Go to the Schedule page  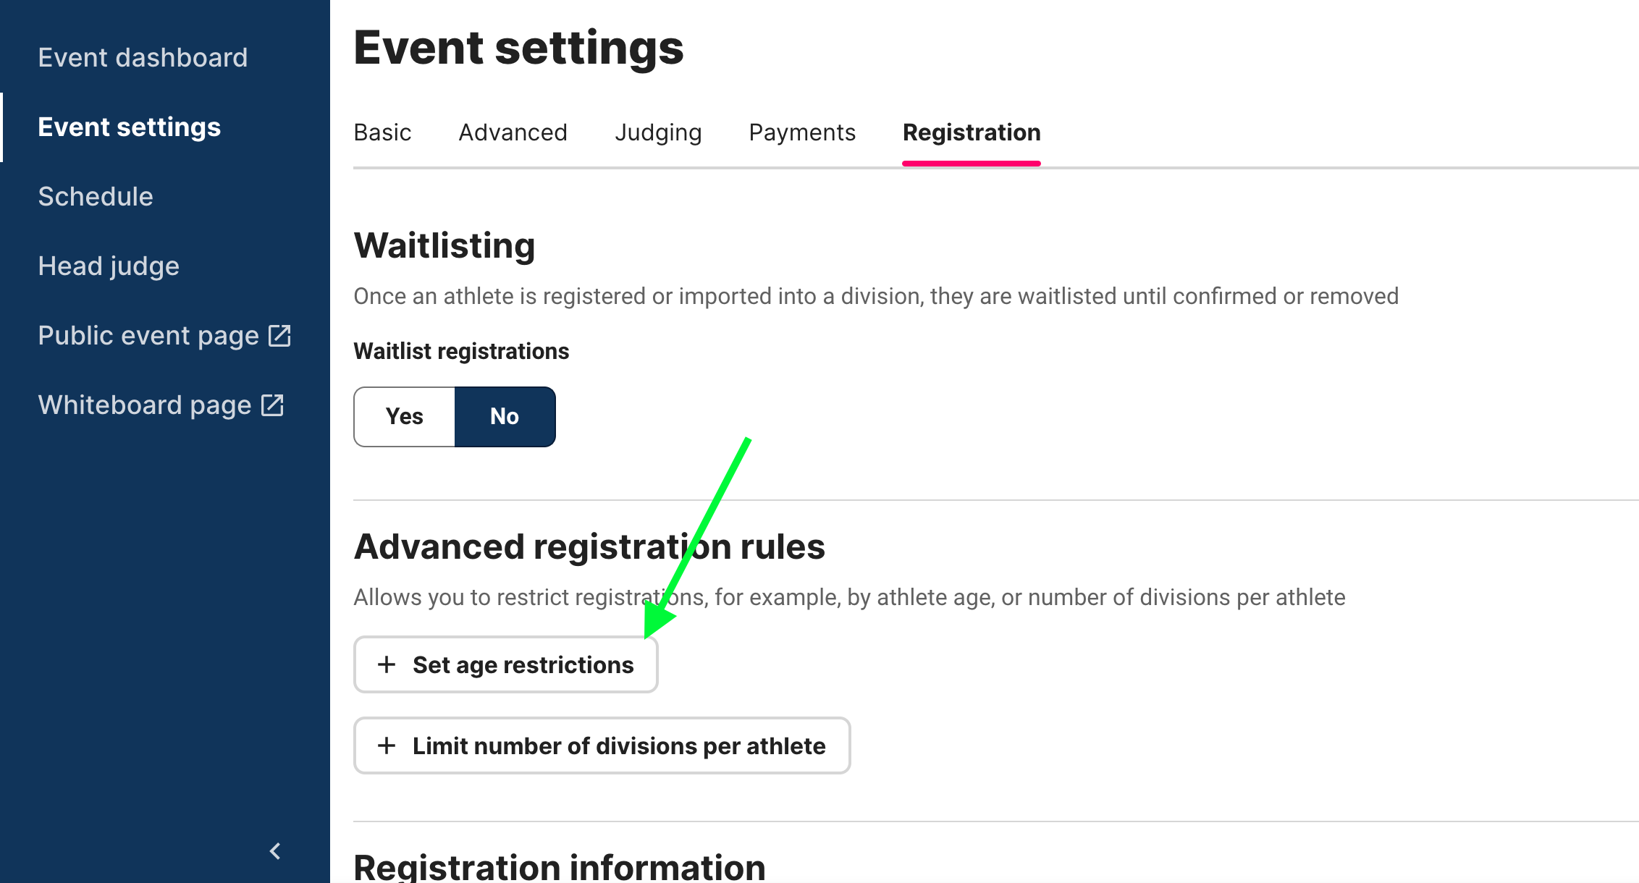click(x=96, y=196)
